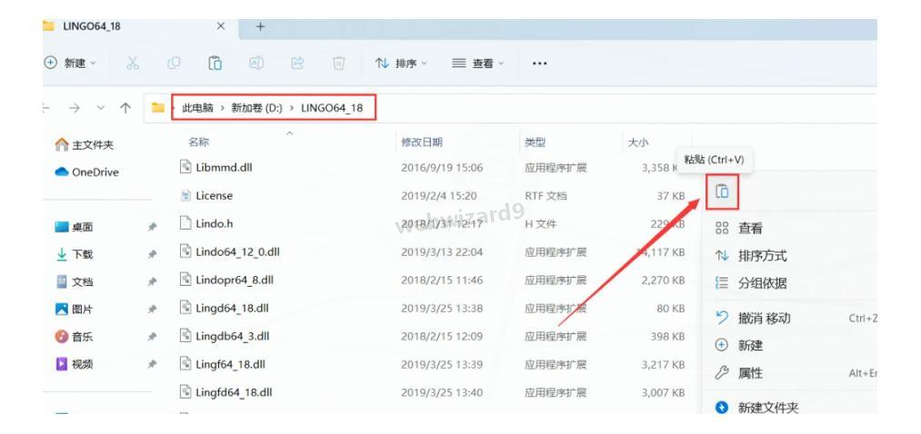
Task: Unpin 下载 using its pin icon
Action: pyautogui.click(x=152, y=254)
